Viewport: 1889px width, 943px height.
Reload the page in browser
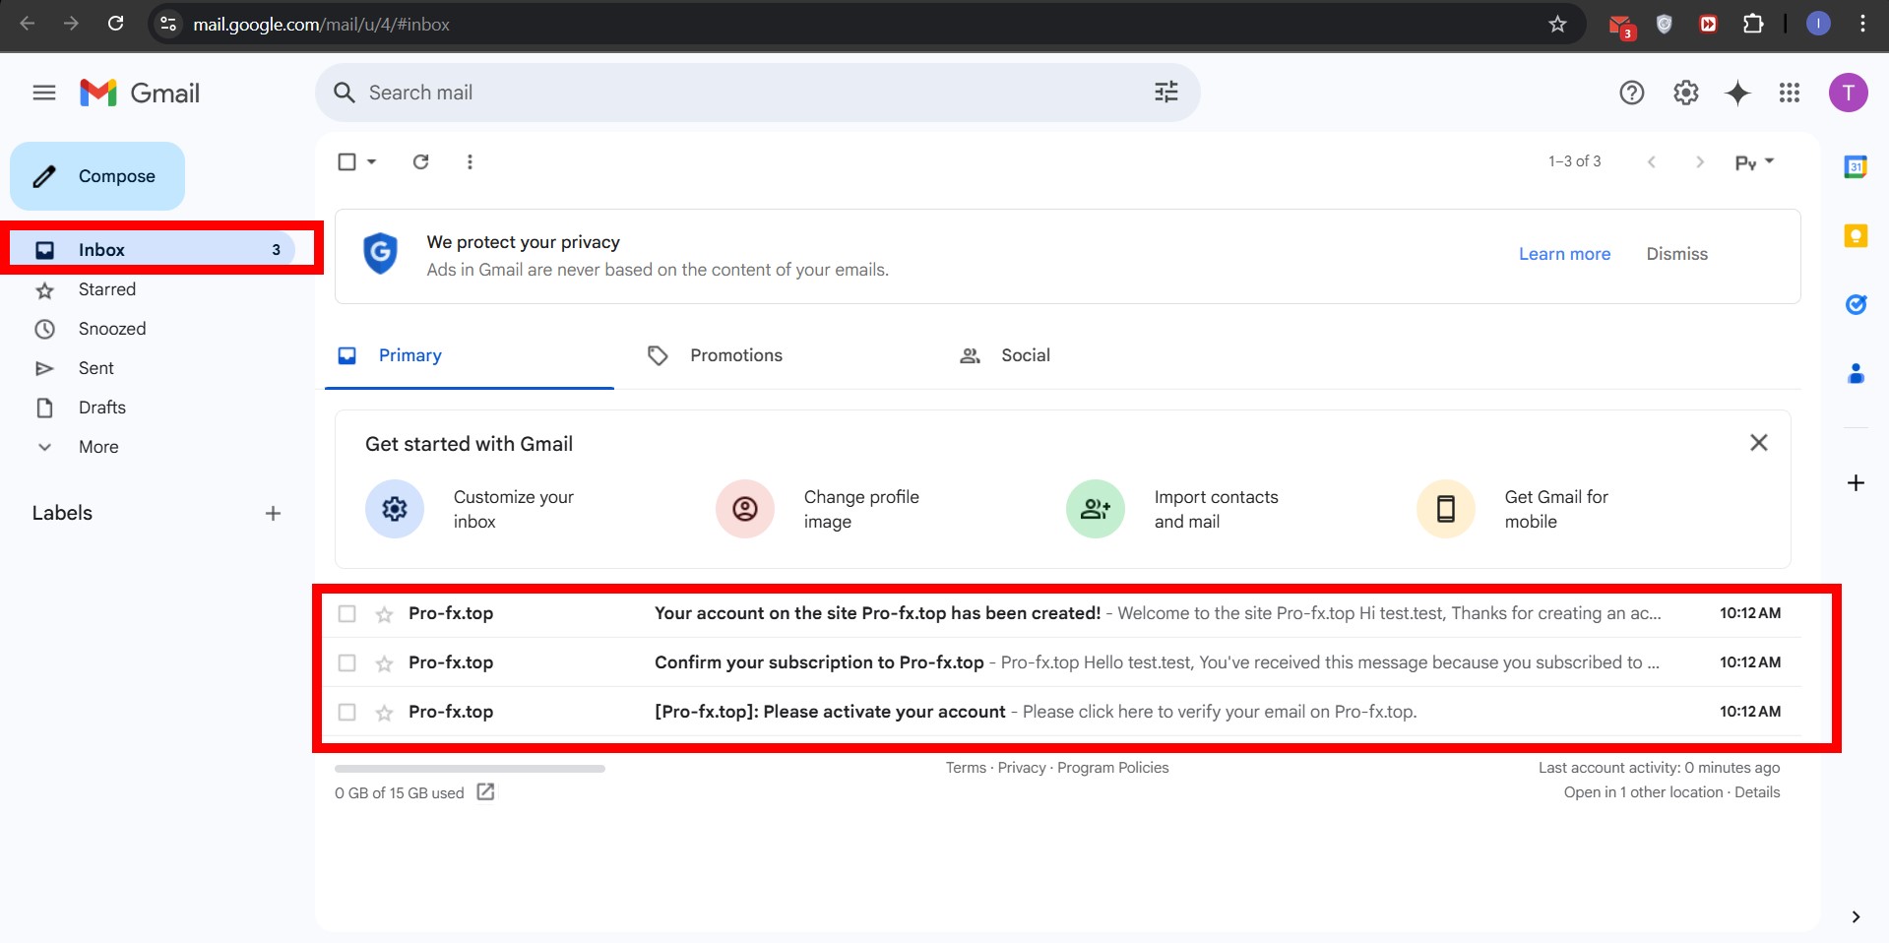pyautogui.click(x=115, y=24)
